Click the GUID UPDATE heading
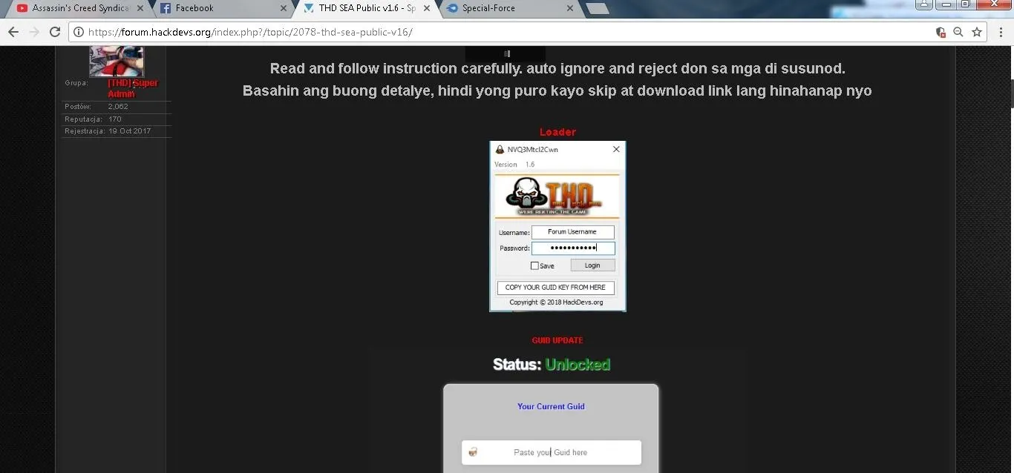The width and height of the screenshot is (1014, 473). pyautogui.click(x=557, y=340)
